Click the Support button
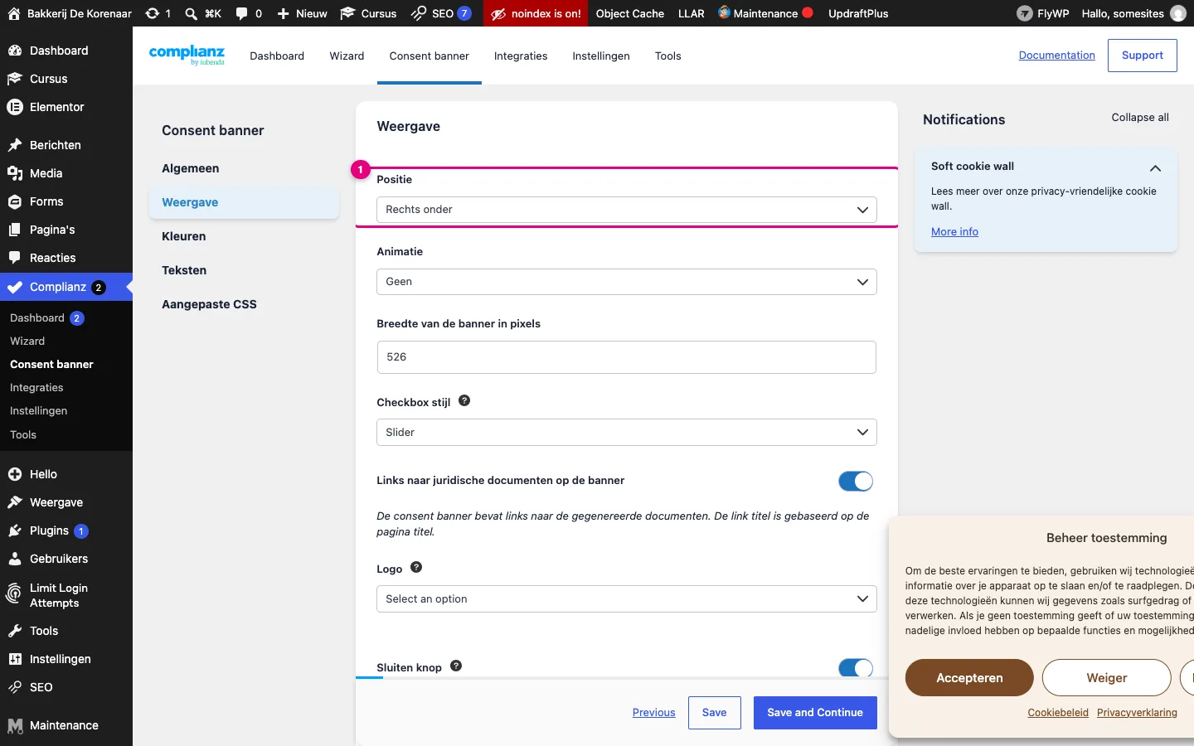The height and width of the screenshot is (746, 1194). (1143, 56)
